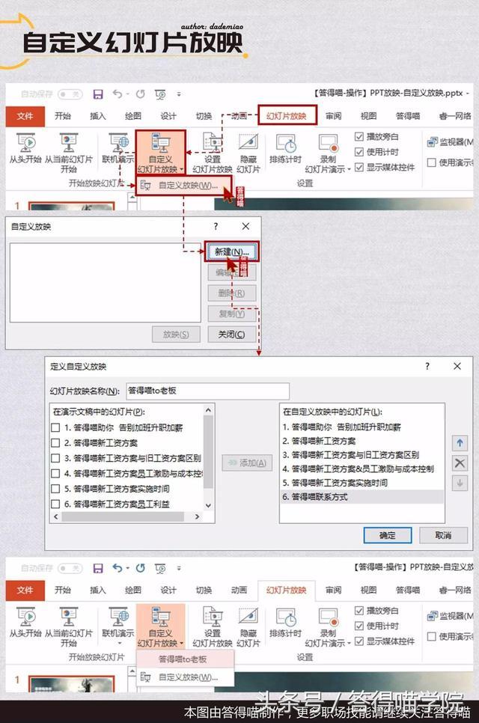This screenshot has height=723, width=479.
Task: Click 隐藏幻灯片 icon in lower ribbon
Action: [248, 617]
